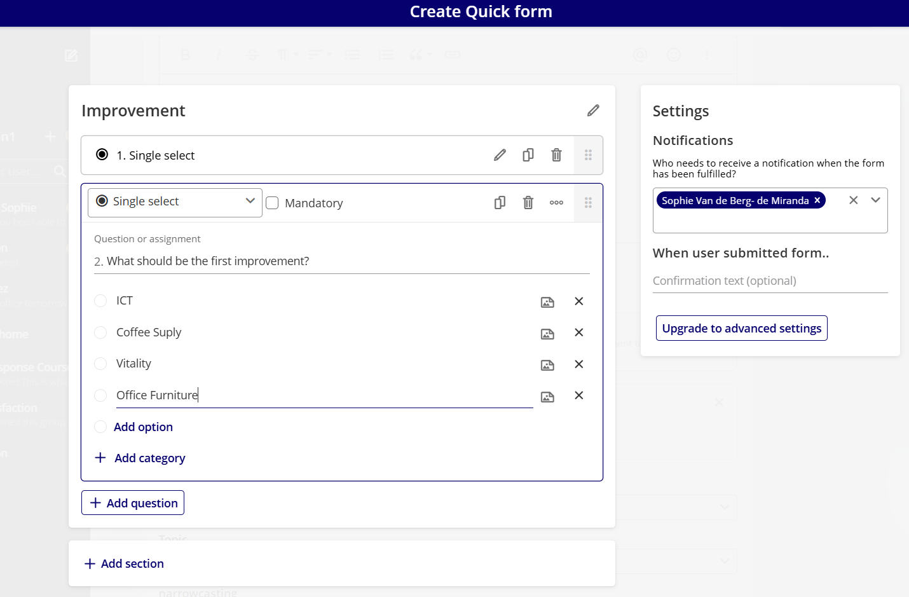Delete question 2 trash icon
The height and width of the screenshot is (597, 909).
[x=528, y=203]
